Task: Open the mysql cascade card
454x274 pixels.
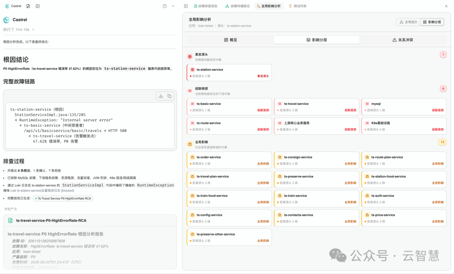Action: pos(404,107)
